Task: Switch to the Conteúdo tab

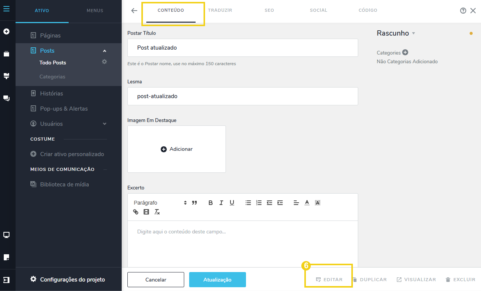Action: pos(171,10)
